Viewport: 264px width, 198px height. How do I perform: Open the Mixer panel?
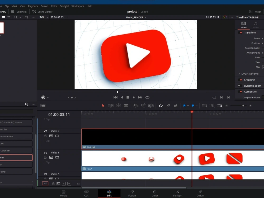point(255,12)
